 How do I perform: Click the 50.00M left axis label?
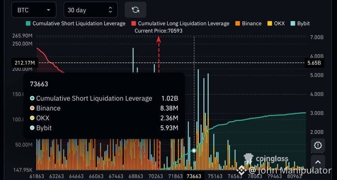(24, 145)
